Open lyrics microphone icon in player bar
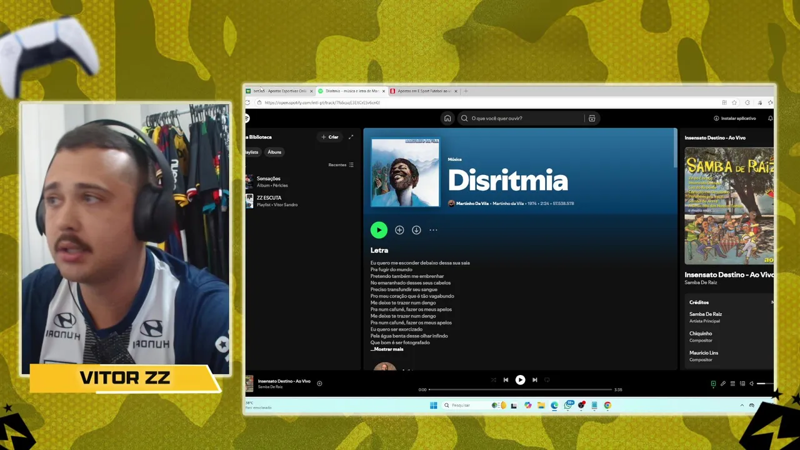Viewport: 800px width, 450px height. 723,384
